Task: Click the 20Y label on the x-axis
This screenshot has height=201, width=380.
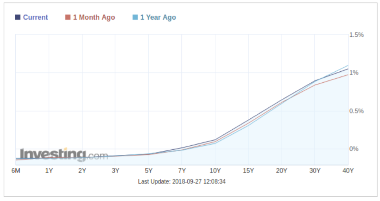Action: tap(282, 171)
